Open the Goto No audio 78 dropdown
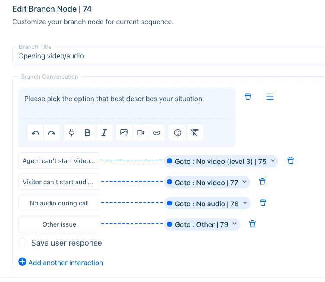Viewport: 325px width, 282px height. coord(207,203)
